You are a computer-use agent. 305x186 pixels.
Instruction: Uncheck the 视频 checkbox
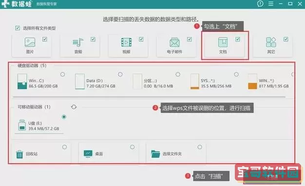141,39
